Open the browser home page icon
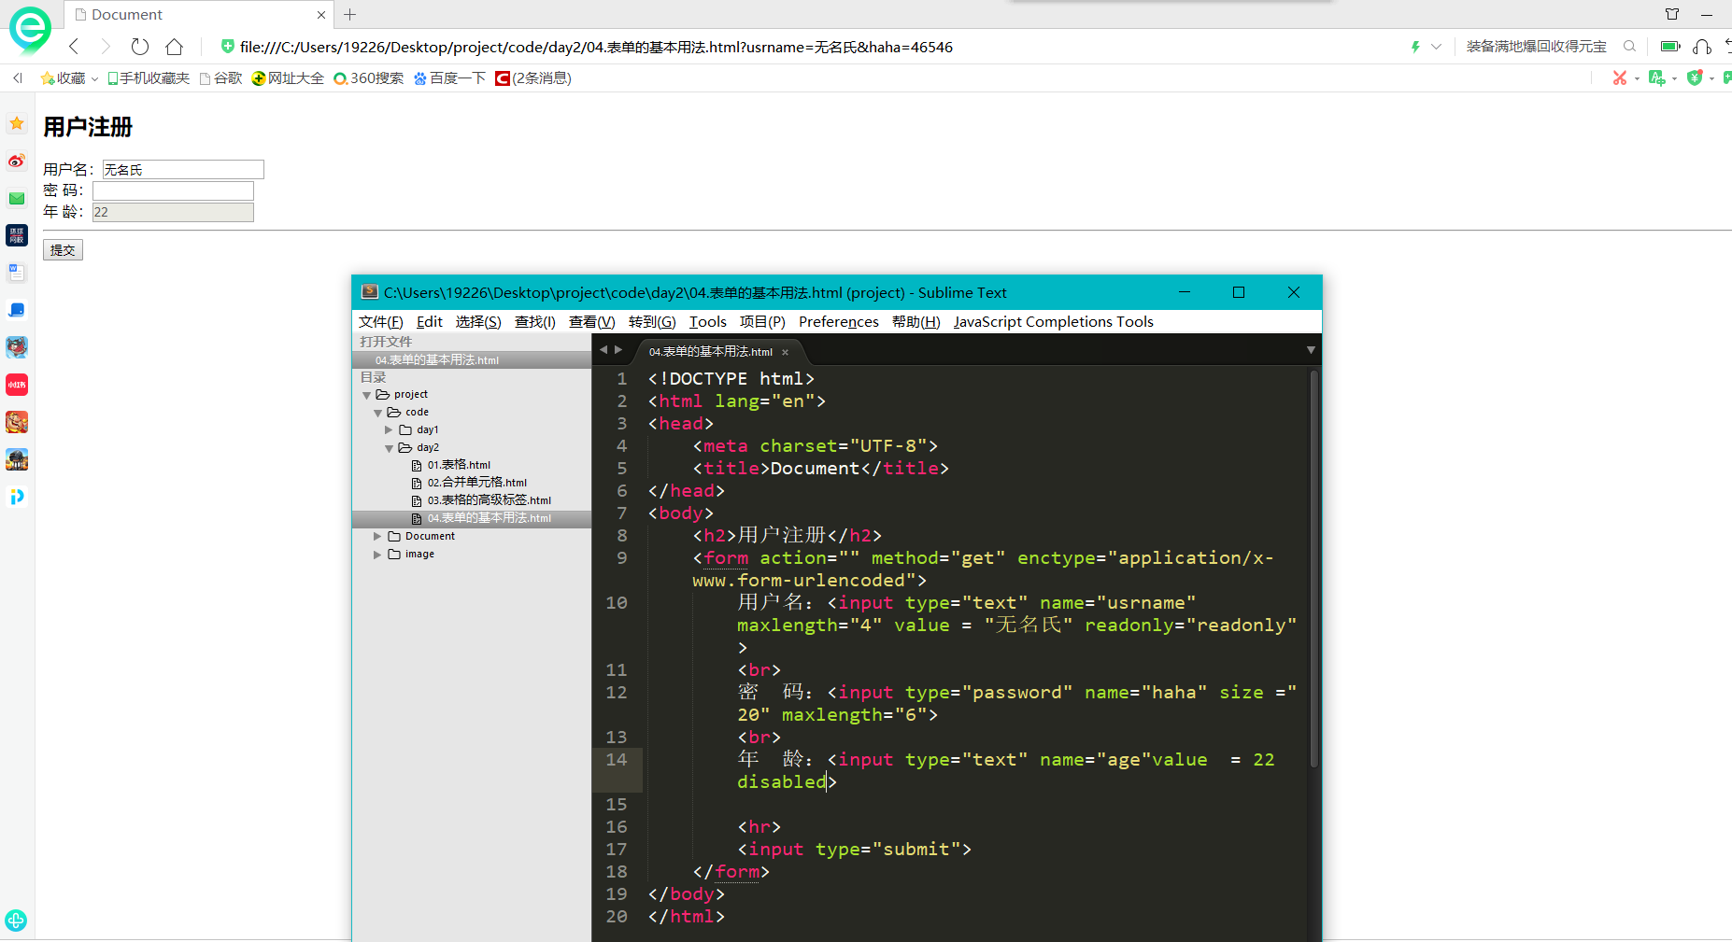Viewport: 1732px width, 942px height. click(175, 47)
